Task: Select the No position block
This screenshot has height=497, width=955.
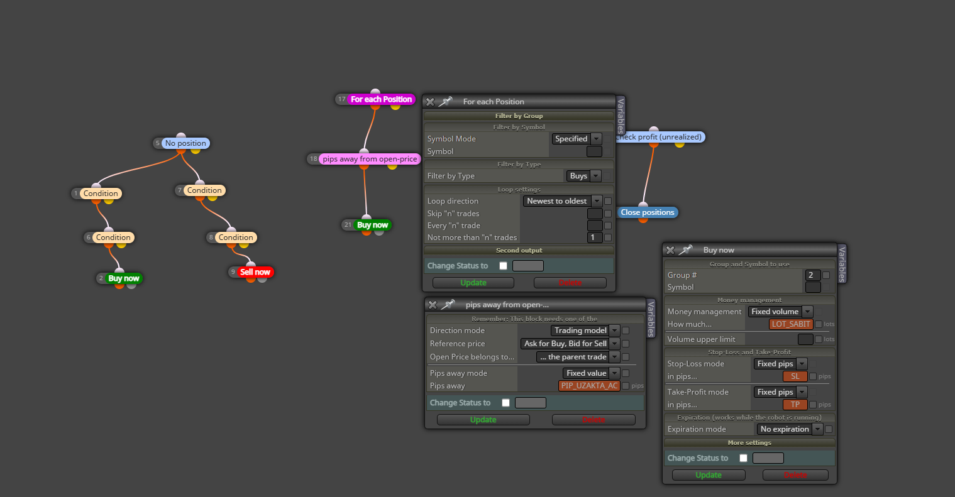Action: (x=185, y=143)
